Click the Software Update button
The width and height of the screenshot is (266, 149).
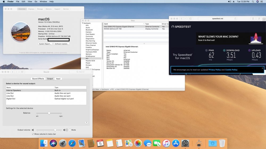click(x=61, y=44)
